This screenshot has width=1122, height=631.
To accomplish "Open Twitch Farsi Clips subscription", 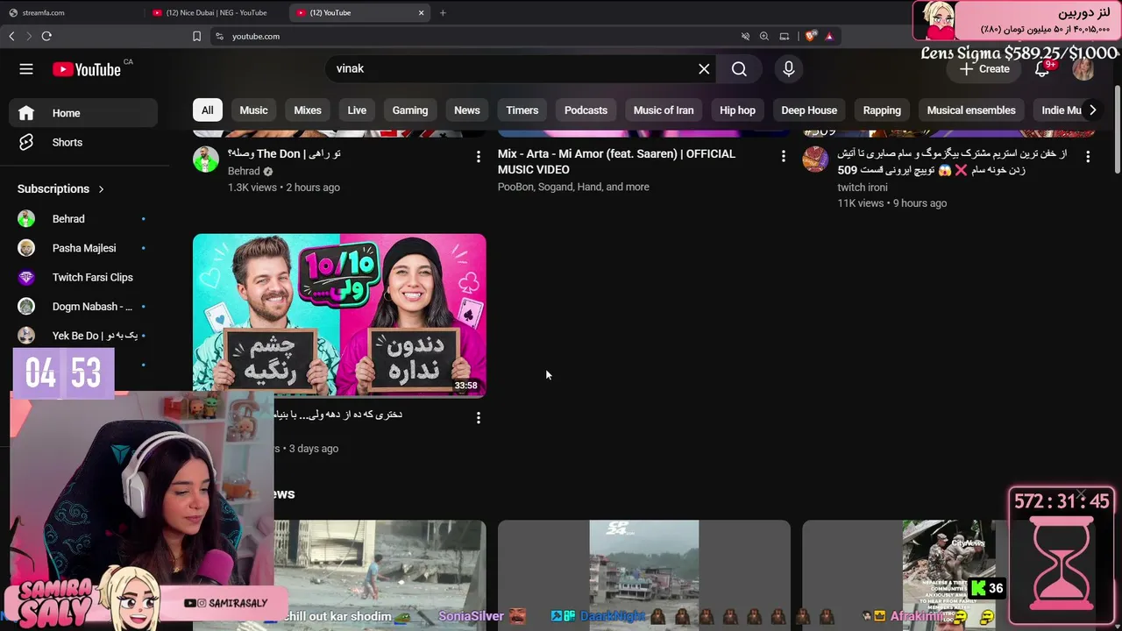I will pos(83,277).
